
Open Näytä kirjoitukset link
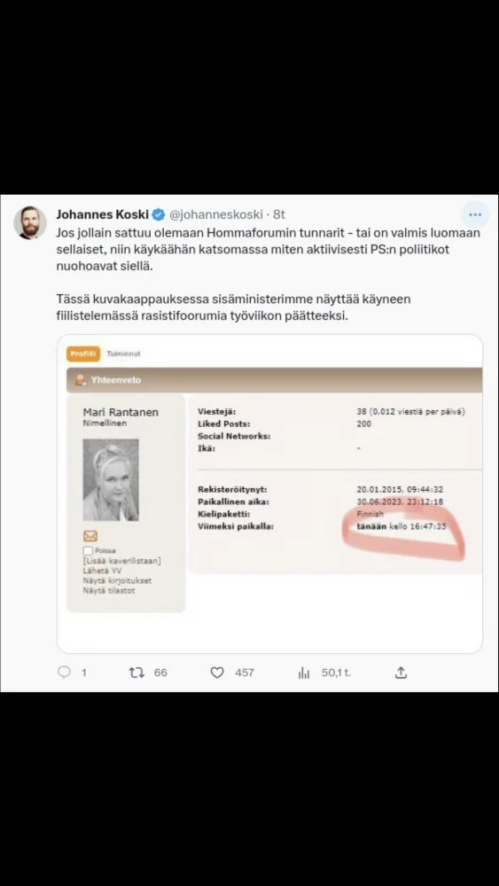coord(117,580)
